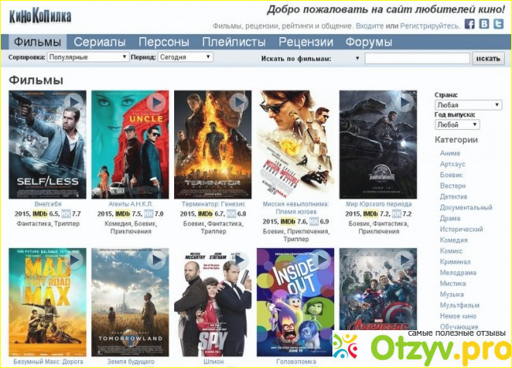The image size is (512, 368).
Task: Play trailer on Terminator Genisys poster
Action: point(239,102)
